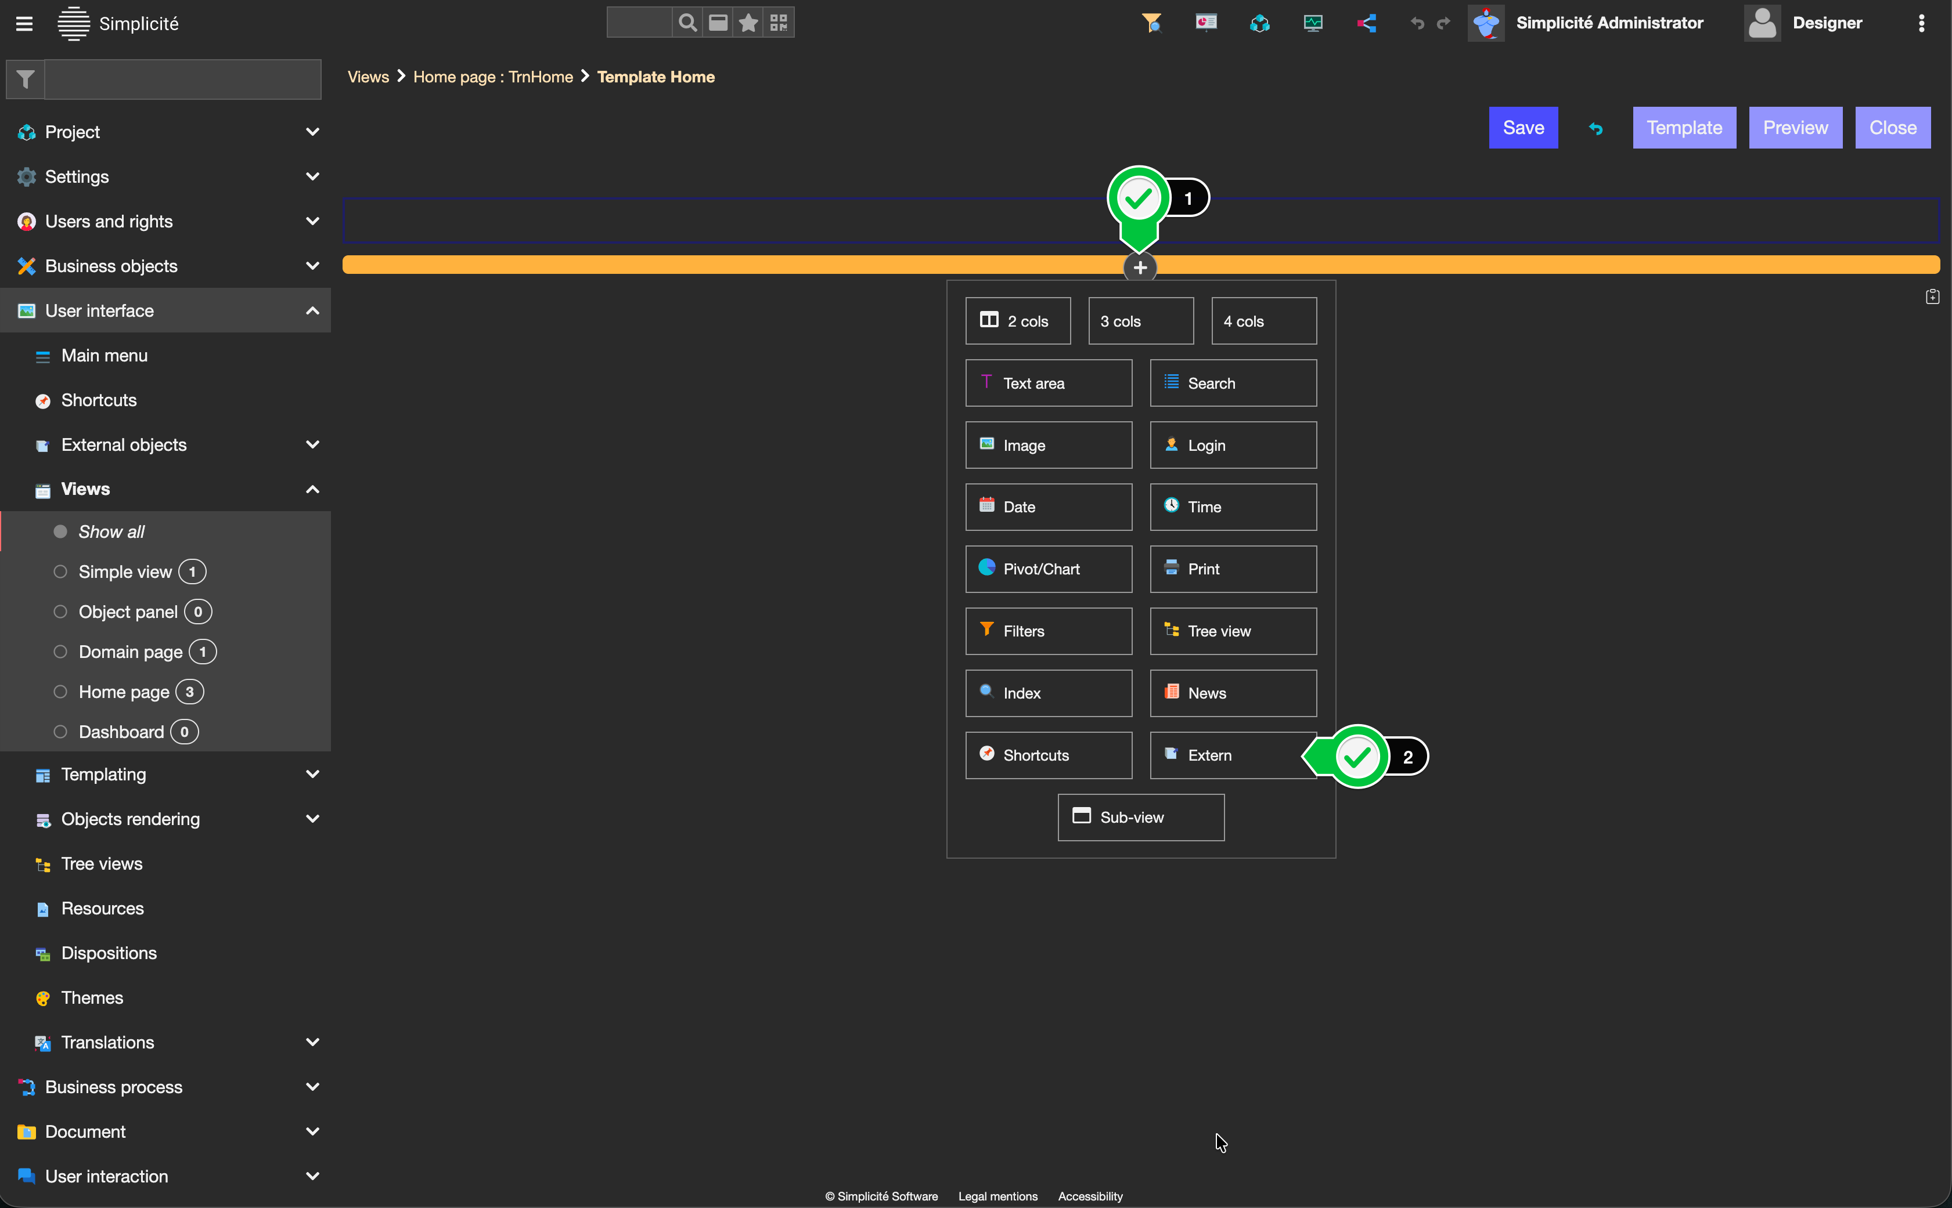
Task: Click the sidebar filter funnel icon
Action: (x=26, y=79)
